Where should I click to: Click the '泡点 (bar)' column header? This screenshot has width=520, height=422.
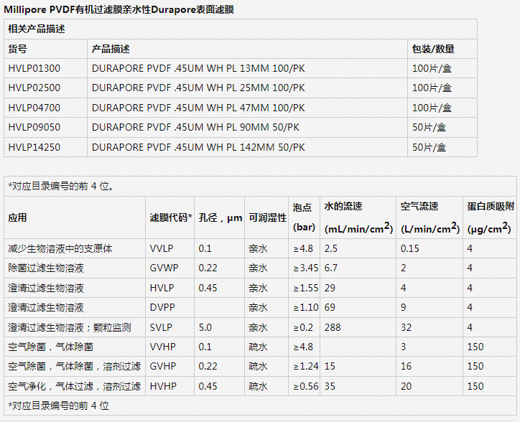pyautogui.click(x=304, y=217)
